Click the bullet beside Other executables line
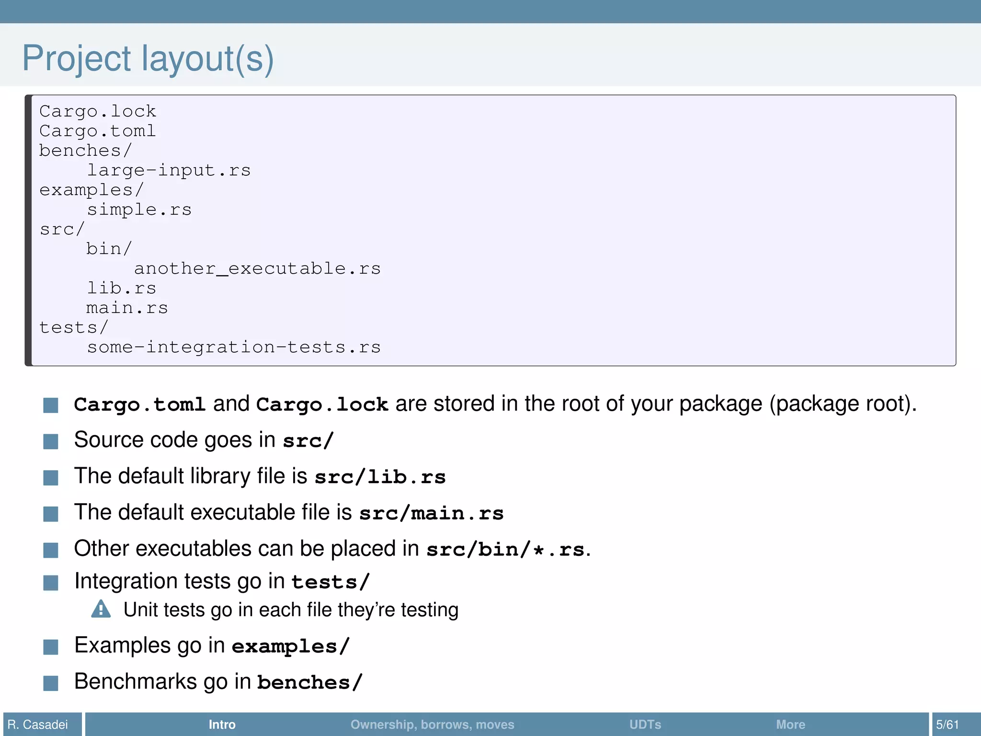The width and height of the screenshot is (981, 736). (51, 550)
